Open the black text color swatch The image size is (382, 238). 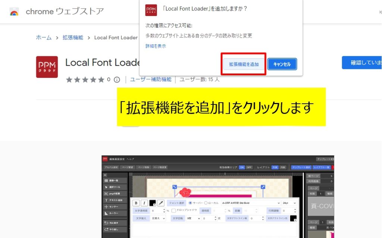tap(153, 203)
